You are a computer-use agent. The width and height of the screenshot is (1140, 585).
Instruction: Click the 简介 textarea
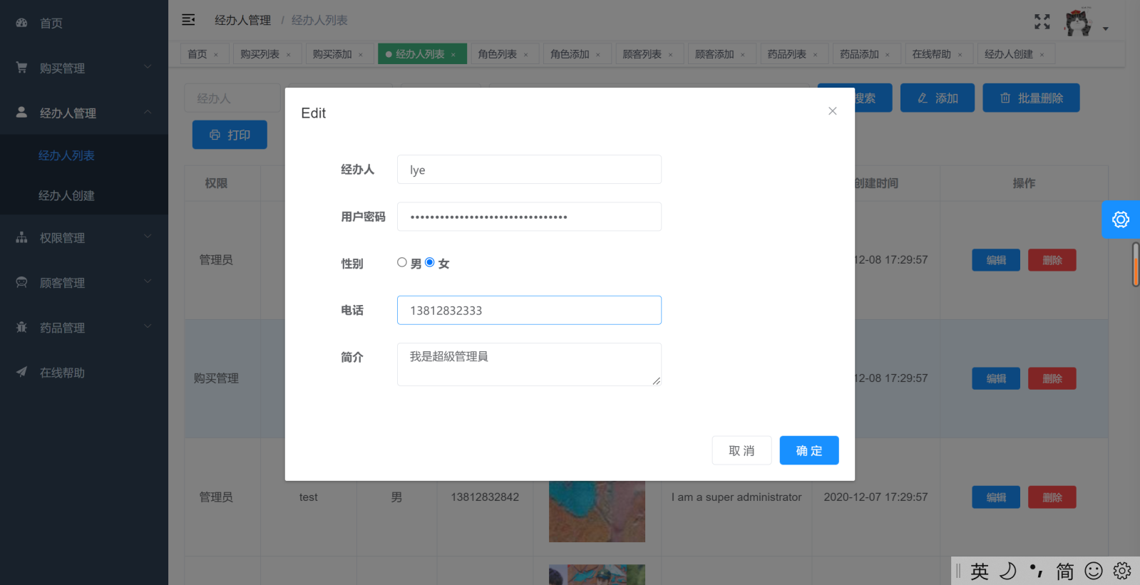click(x=529, y=364)
